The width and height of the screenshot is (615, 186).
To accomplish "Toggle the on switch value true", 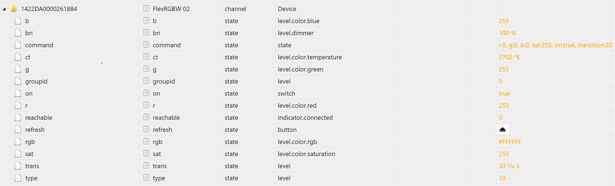I will (504, 93).
